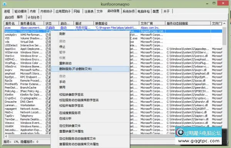Screen dimensions: 231x148
Task: Open the 网络 tab
Action: pos(77,11)
